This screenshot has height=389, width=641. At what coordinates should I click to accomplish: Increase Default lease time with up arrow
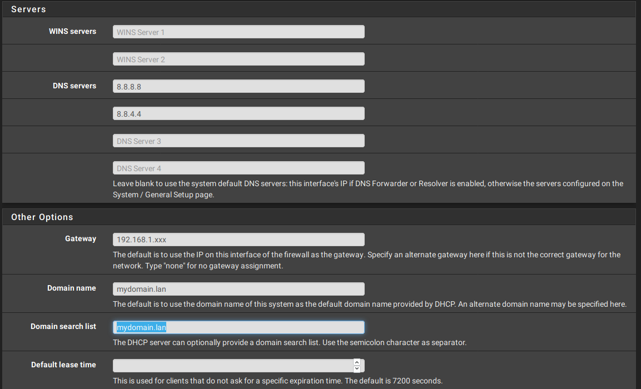(356, 362)
